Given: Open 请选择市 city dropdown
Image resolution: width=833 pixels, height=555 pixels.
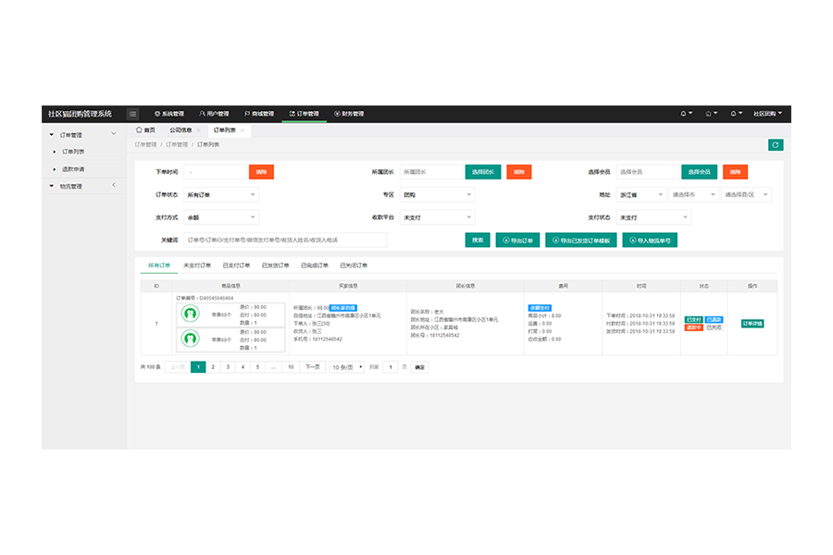Looking at the screenshot, I should 694,195.
